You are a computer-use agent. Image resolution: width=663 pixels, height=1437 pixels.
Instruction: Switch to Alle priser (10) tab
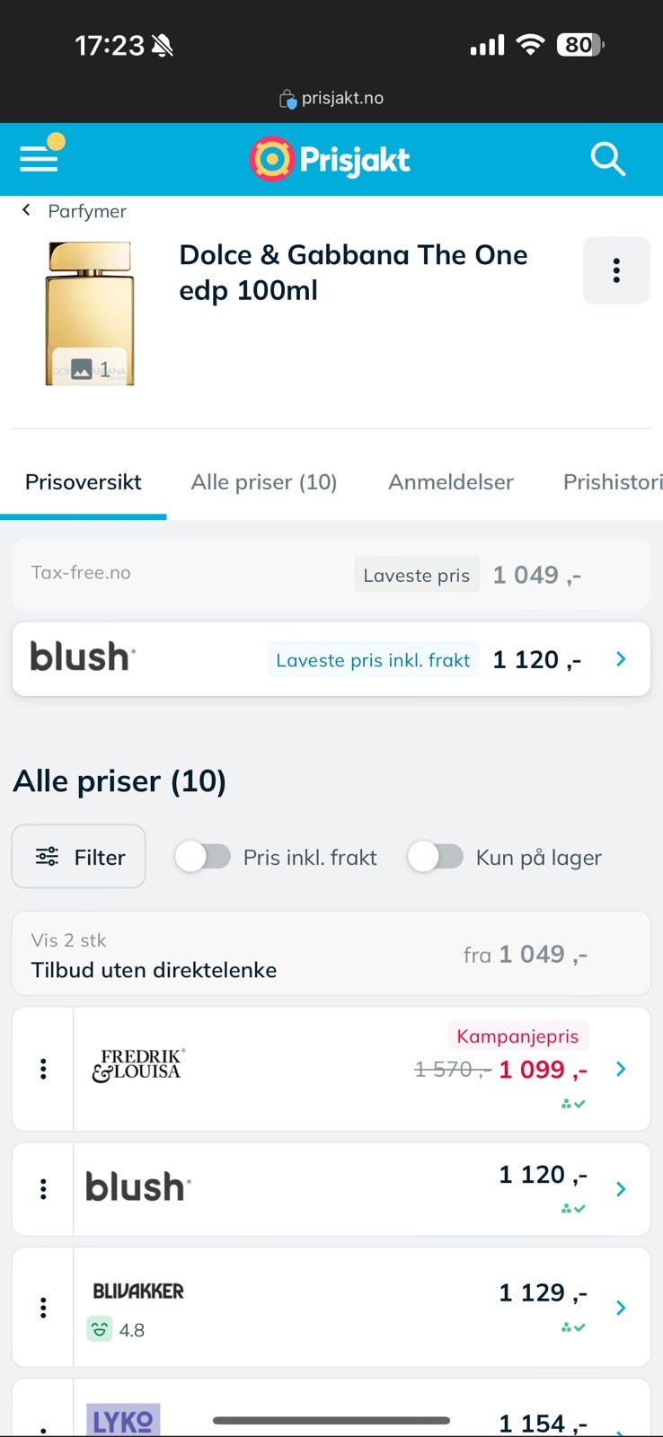click(264, 482)
